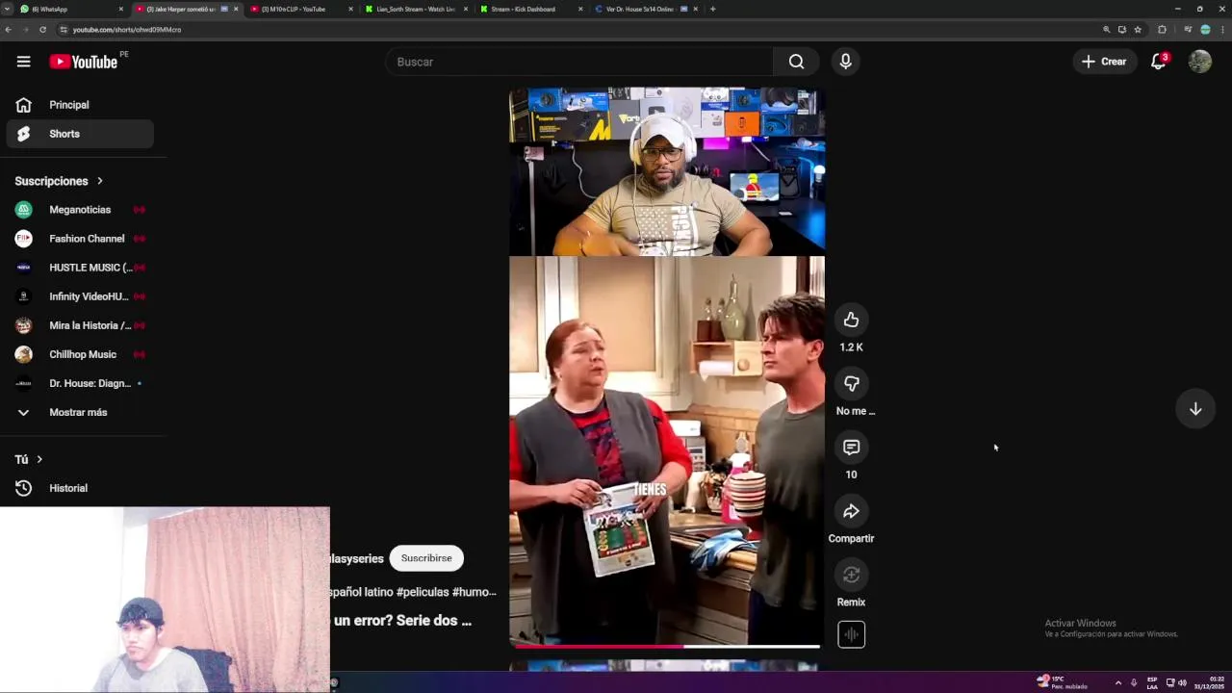
Task: Open the Chrome profile avatar
Action: [1205, 30]
